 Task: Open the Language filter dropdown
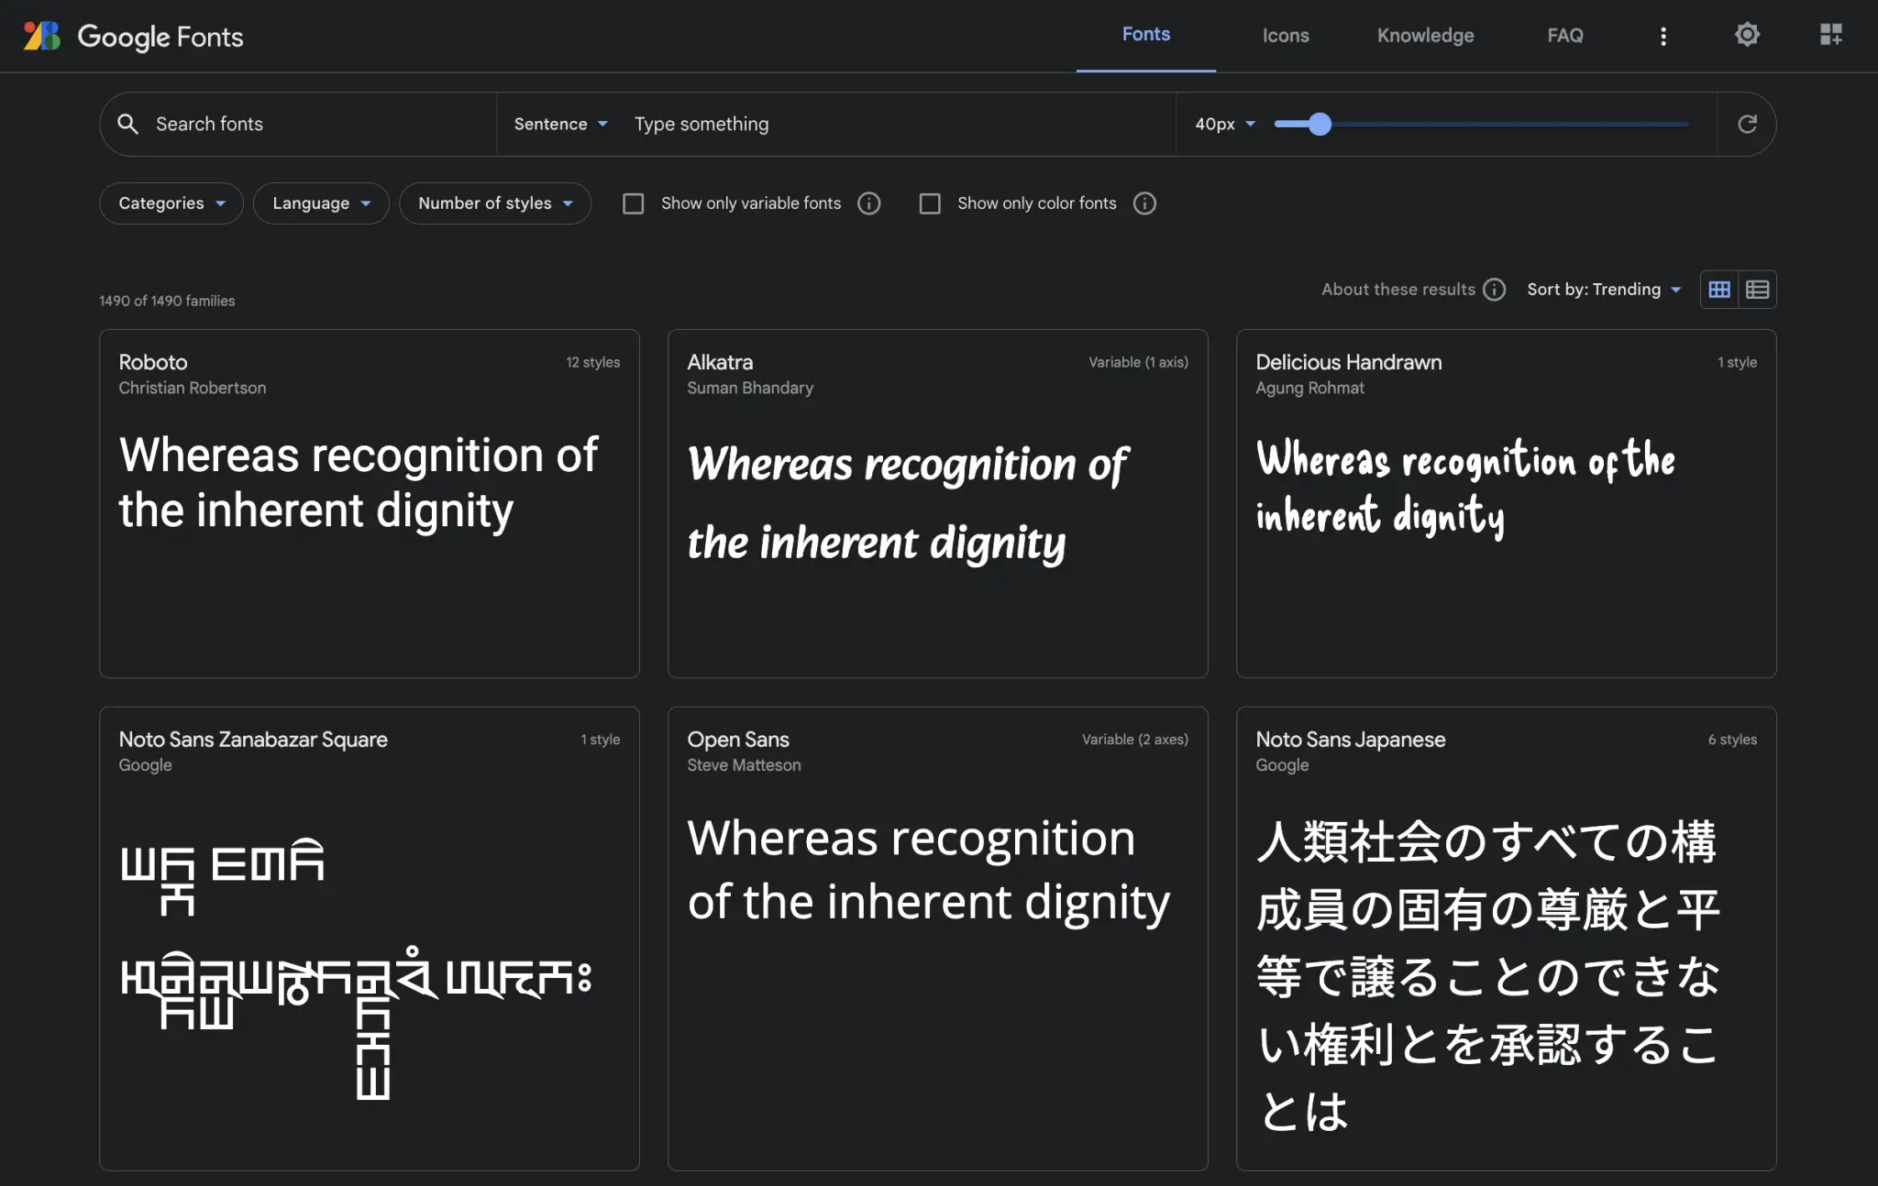point(321,203)
